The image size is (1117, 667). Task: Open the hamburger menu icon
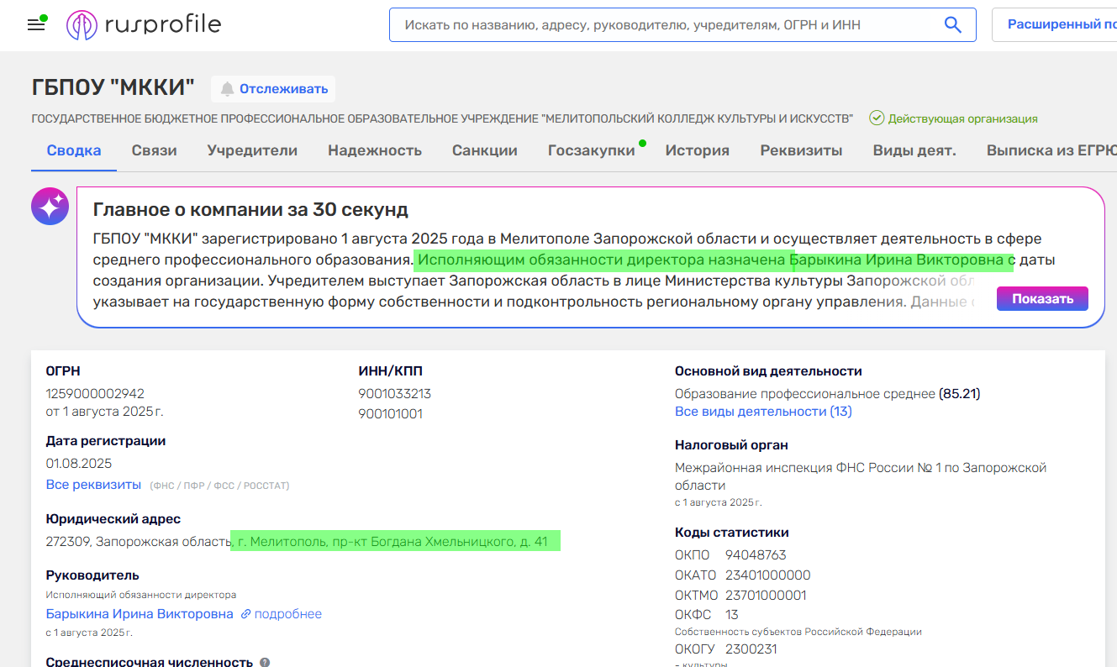tap(36, 25)
